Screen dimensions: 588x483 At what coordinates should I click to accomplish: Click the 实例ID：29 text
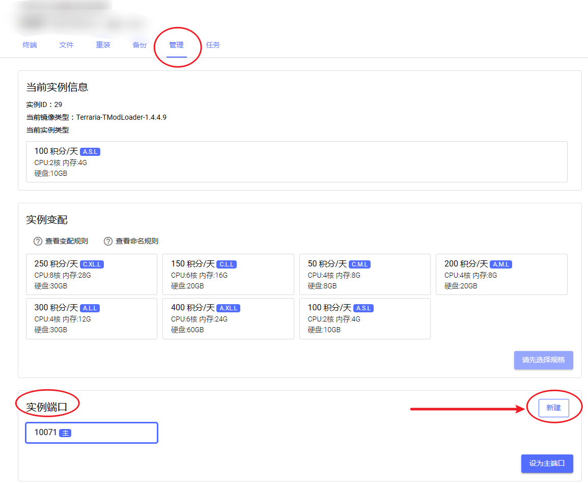tap(44, 105)
